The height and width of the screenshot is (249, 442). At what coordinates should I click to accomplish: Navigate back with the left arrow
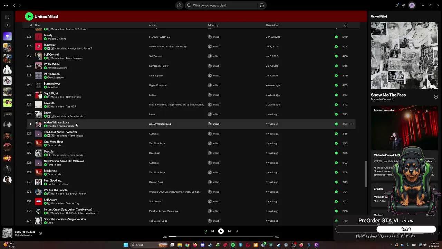pyautogui.click(x=14, y=6)
